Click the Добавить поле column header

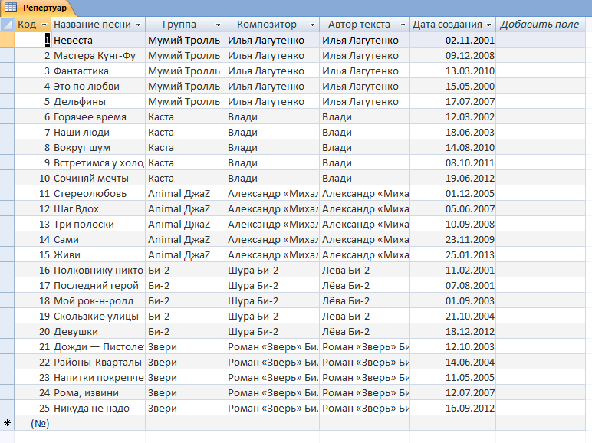[541, 25]
